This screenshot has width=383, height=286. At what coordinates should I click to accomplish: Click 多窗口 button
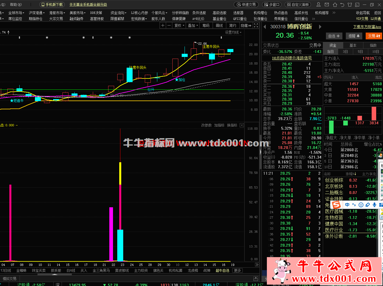272,5
